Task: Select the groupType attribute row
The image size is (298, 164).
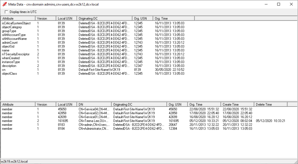Action: pos(98,31)
